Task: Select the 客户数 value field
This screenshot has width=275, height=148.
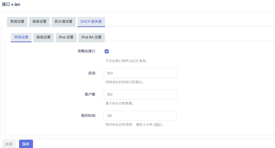Action: (140, 94)
